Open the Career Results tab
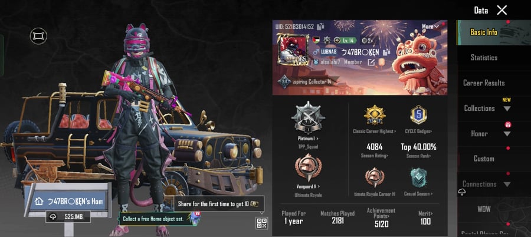 484,83
